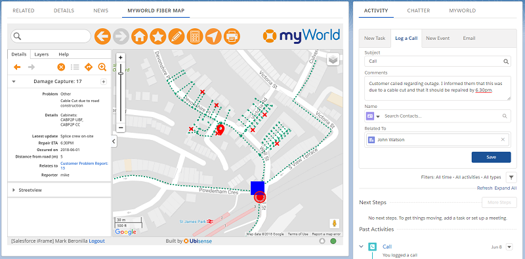Print the map with printer icon
Image resolution: width=525 pixels, height=259 pixels.
232,37
